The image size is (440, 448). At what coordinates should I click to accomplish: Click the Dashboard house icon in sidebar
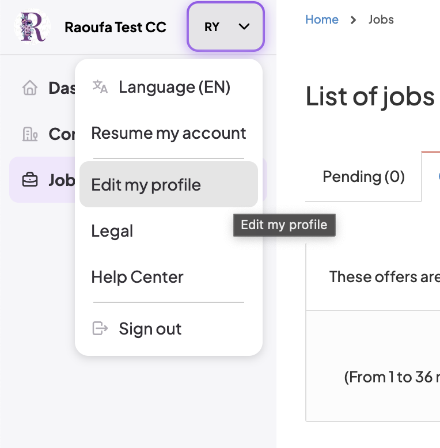click(29, 88)
